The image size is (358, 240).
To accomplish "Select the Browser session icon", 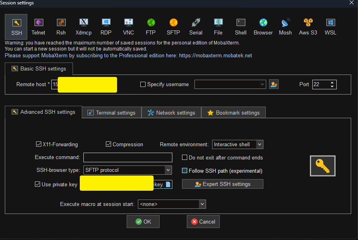I will pos(263,27).
